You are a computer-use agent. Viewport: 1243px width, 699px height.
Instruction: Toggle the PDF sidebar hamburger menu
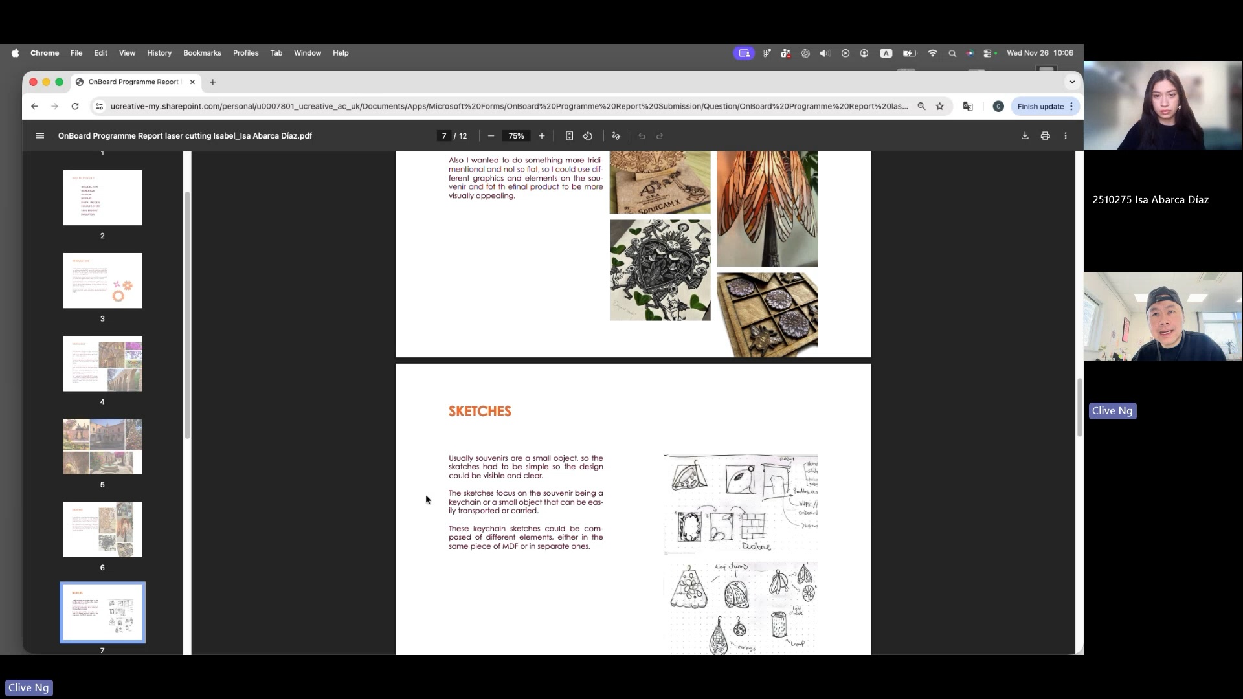(40, 136)
